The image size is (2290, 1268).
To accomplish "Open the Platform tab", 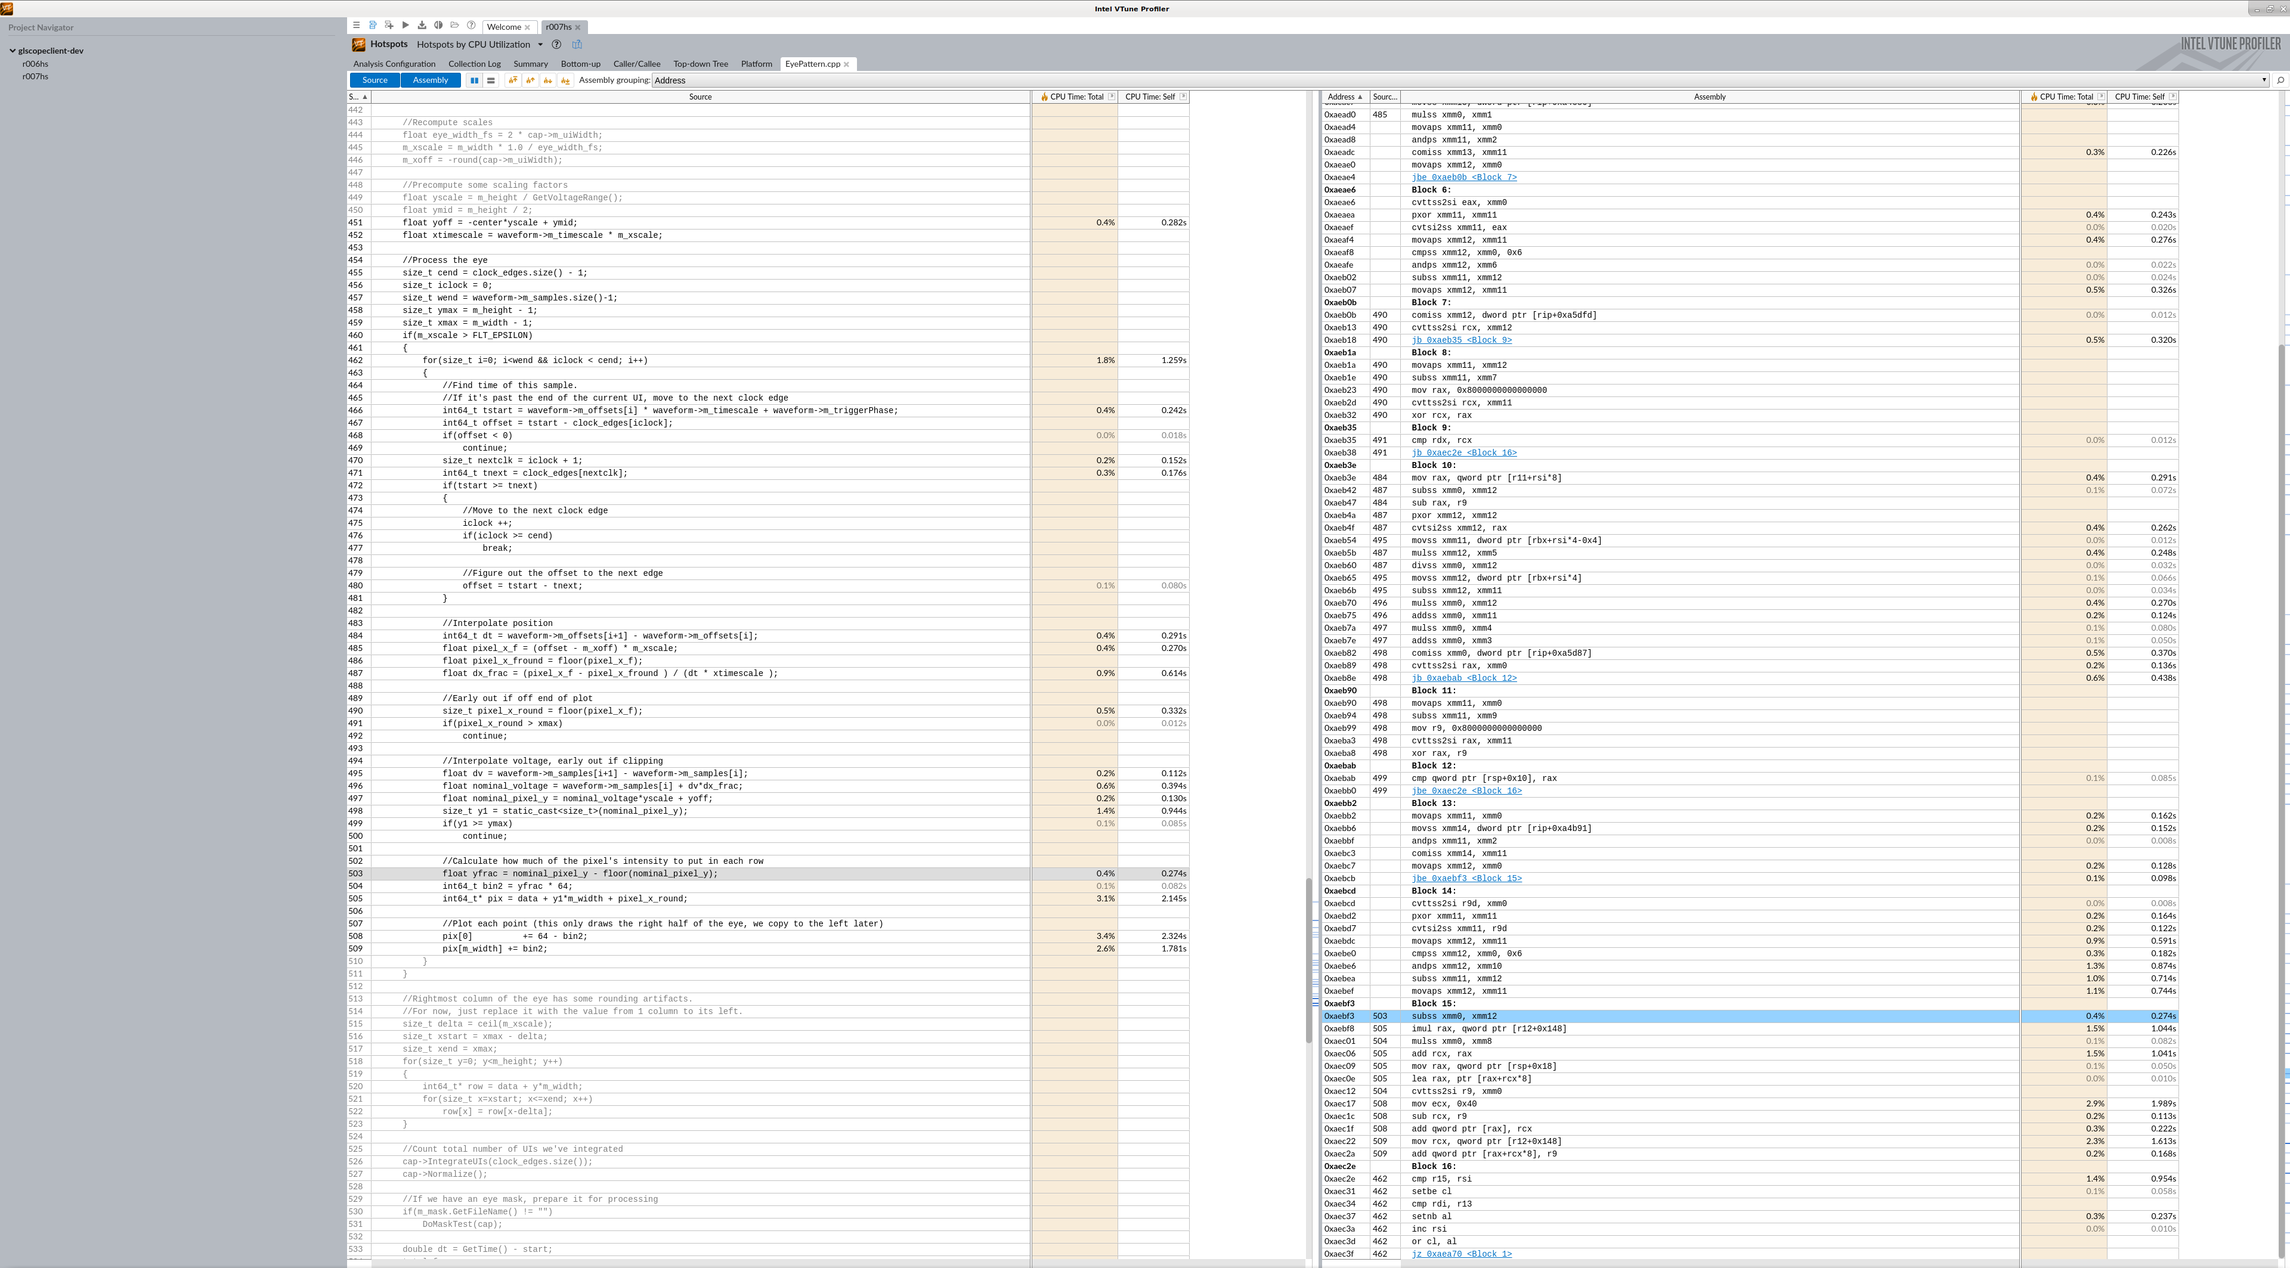I will coord(757,64).
